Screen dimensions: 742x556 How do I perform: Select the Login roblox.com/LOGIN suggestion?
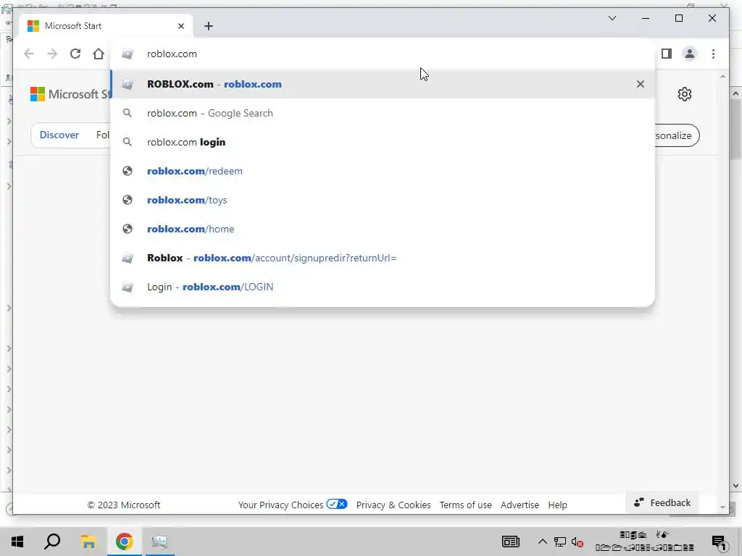click(x=383, y=287)
